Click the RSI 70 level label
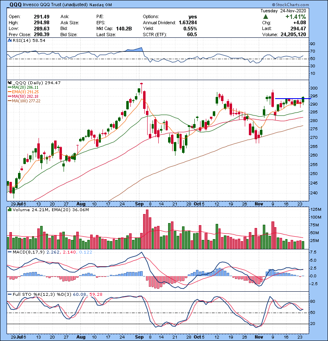The image size is (328, 341). point(312,51)
